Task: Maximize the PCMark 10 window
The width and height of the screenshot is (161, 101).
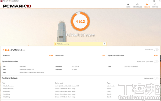Action: click(154, 1)
